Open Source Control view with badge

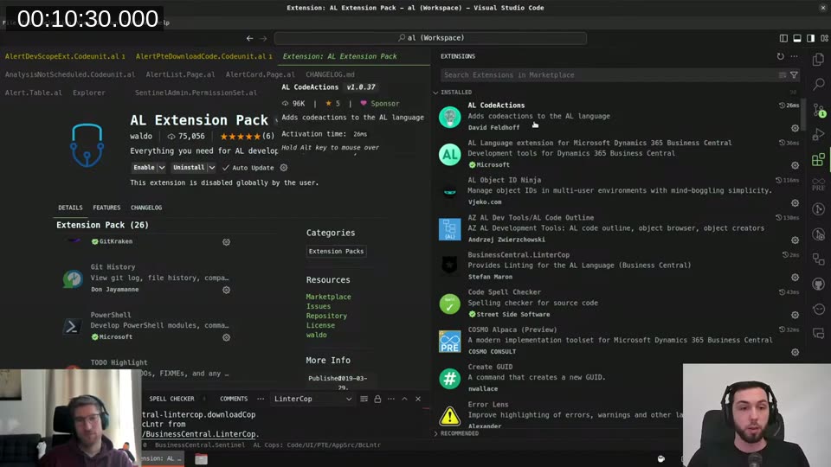(x=818, y=110)
